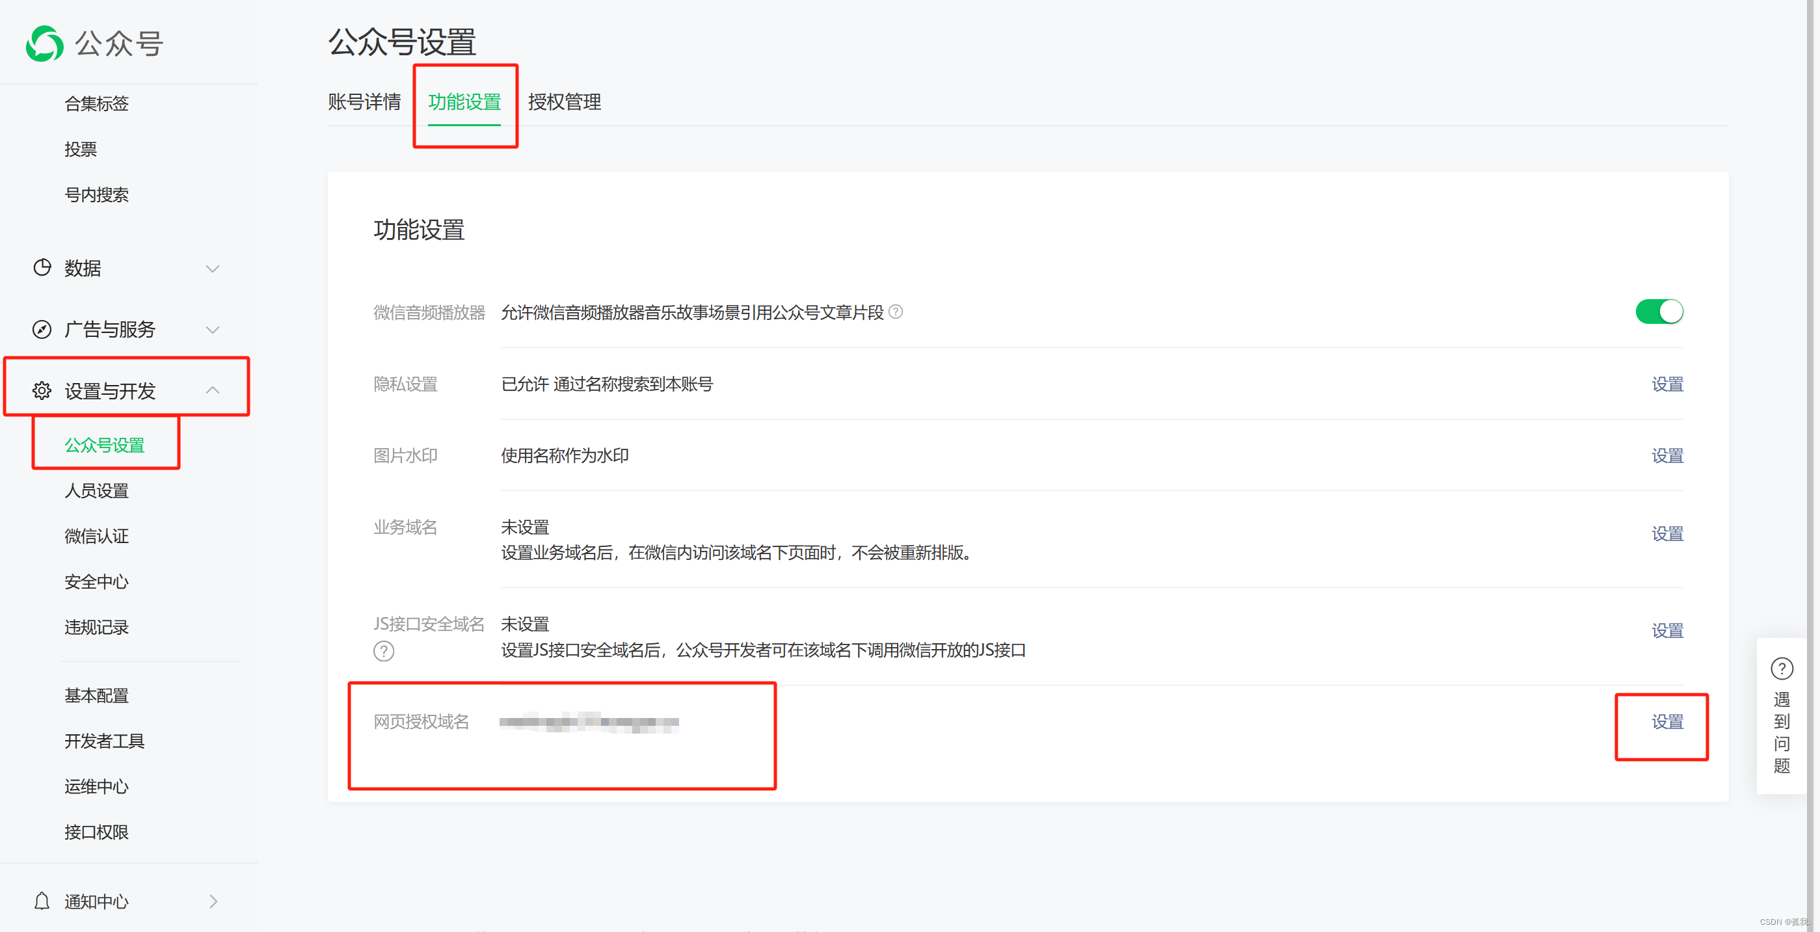Click the blurred 网页授权域名 domain value
This screenshot has width=1820, height=932.
tap(589, 722)
